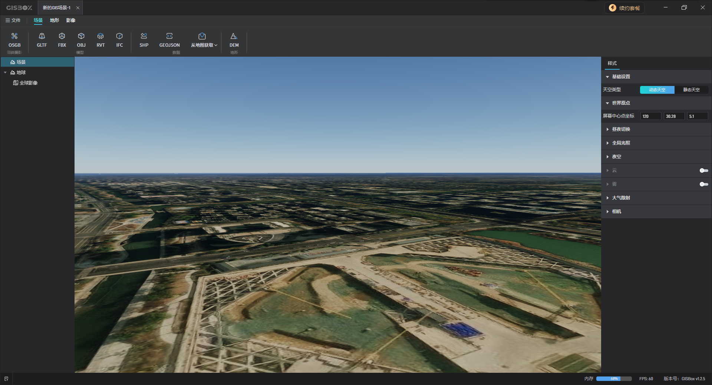The height and width of the screenshot is (385, 712).
Task: Click the FPS: 60 readout
Action: coord(646,379)
